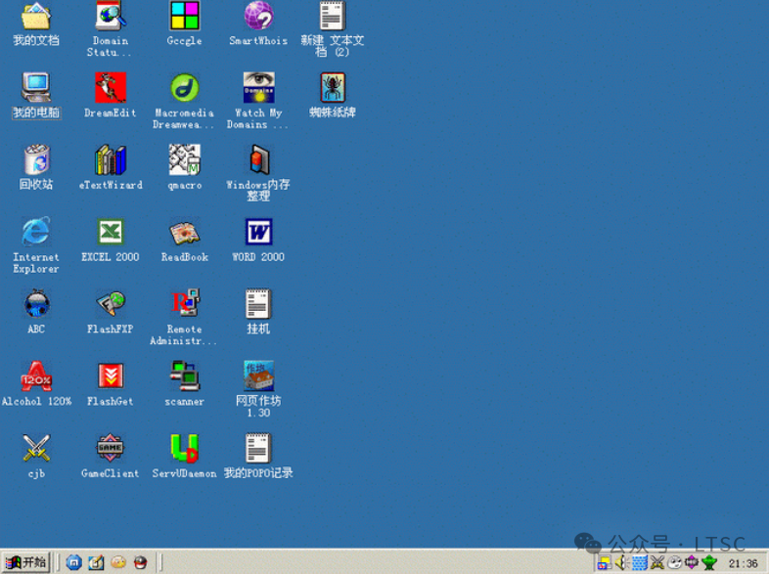Click the notepad-pencil quick launch icon
The image size is (769, 574).
tap(96, 562)
